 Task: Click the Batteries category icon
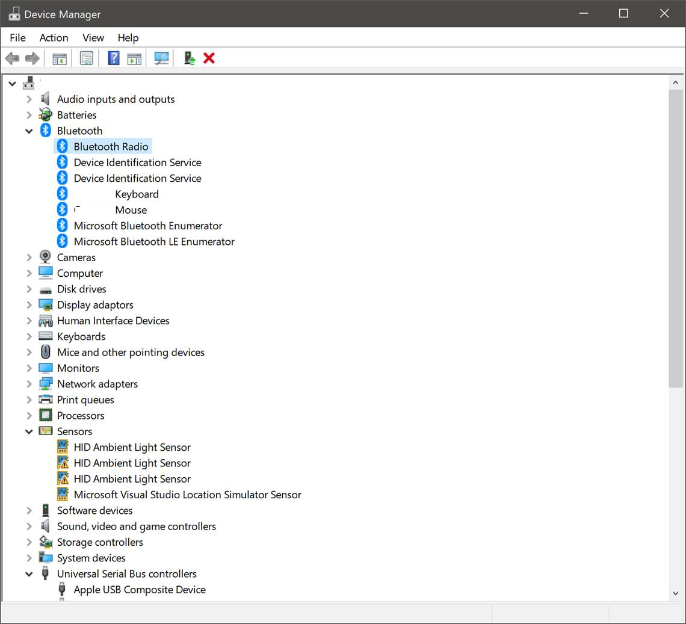(46, 115)
